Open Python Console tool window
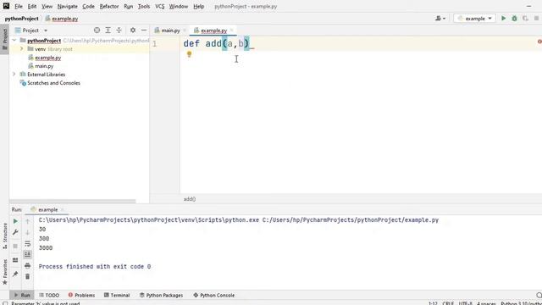Screen dimensions: 542x305 214,296
